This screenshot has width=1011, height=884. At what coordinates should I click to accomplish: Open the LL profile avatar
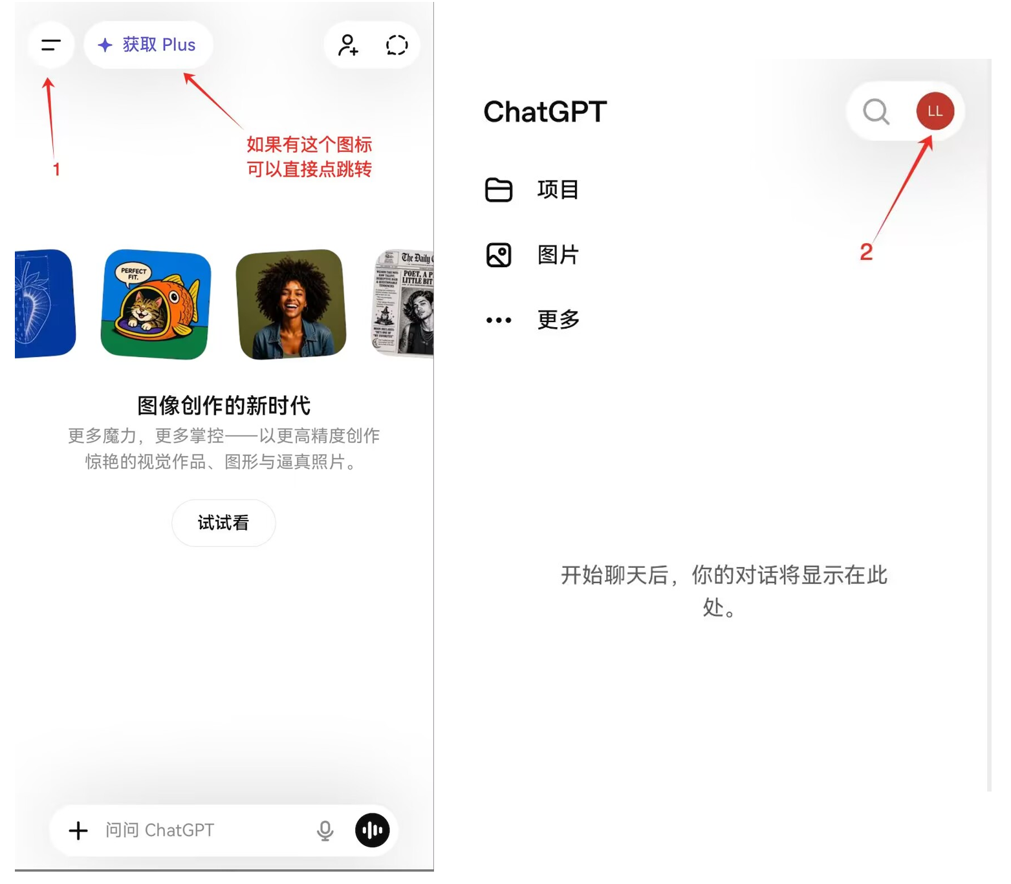click(x=935, y=111)
